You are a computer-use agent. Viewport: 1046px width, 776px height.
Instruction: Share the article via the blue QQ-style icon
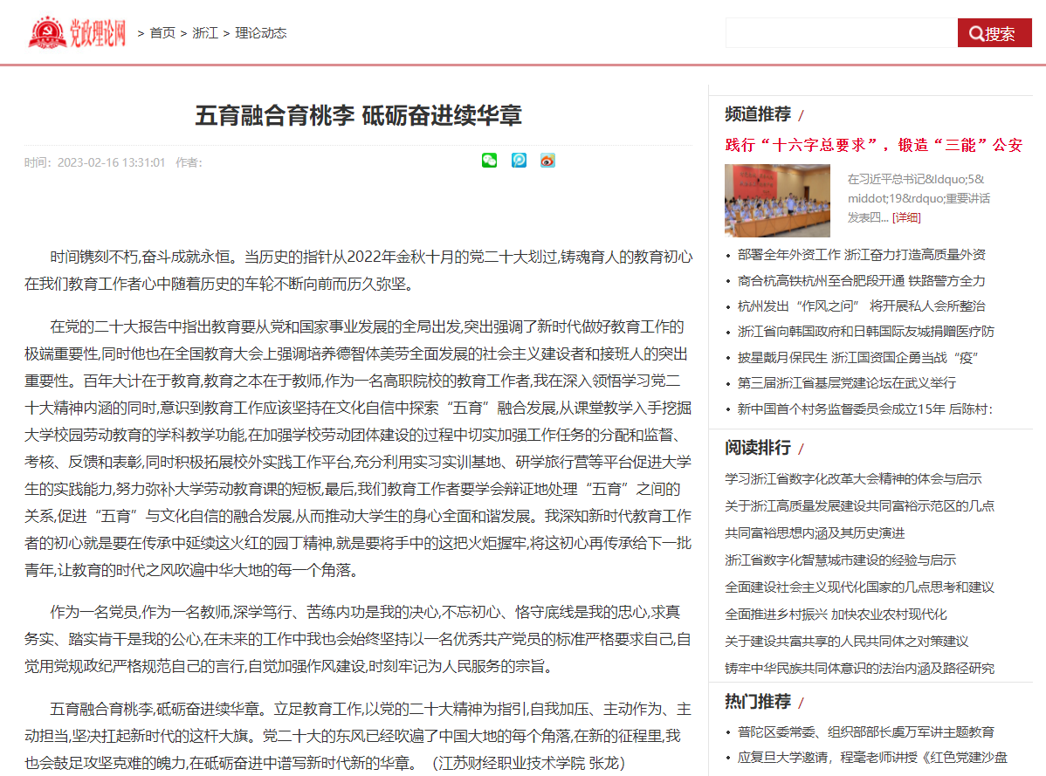pos(519,160)
